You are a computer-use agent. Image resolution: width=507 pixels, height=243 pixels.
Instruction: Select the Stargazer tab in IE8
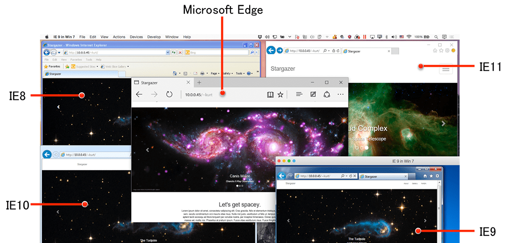[x=80, y=74]
